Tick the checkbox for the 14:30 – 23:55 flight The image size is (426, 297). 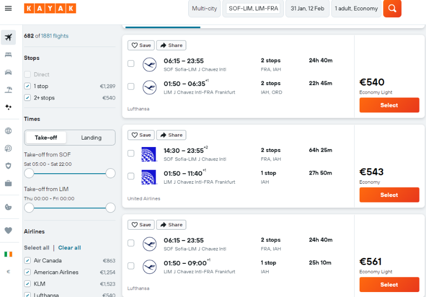131,153
